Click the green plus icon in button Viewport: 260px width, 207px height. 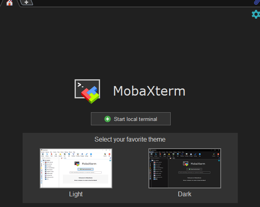point(108,119)
